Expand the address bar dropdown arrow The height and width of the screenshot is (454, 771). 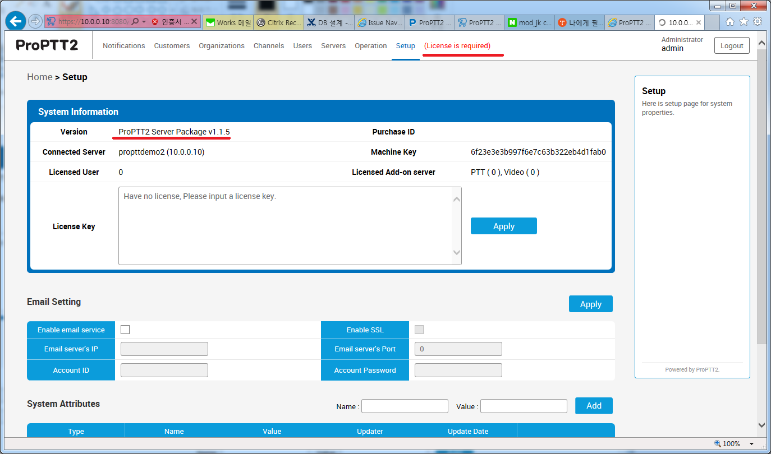coord(144,22)
